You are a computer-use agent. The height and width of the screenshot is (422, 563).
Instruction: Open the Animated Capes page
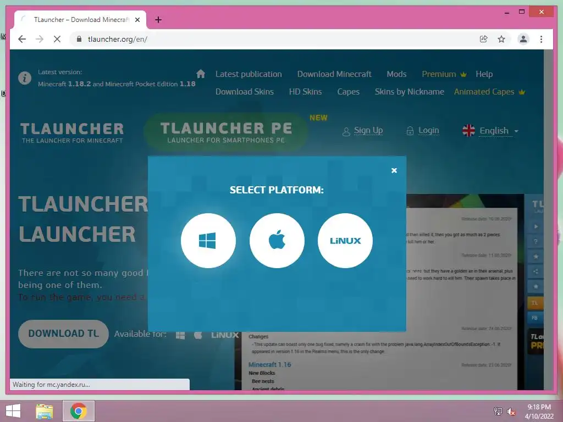[489, 92]
